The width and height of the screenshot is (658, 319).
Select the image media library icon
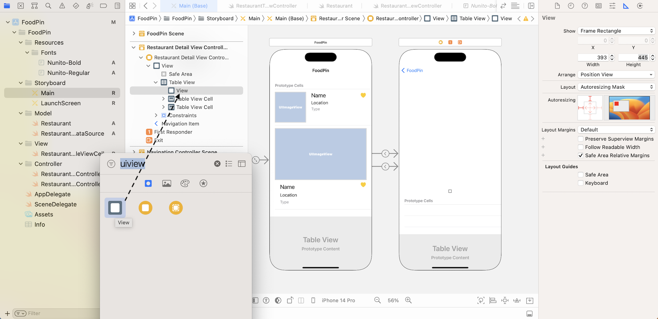point(167,183)
